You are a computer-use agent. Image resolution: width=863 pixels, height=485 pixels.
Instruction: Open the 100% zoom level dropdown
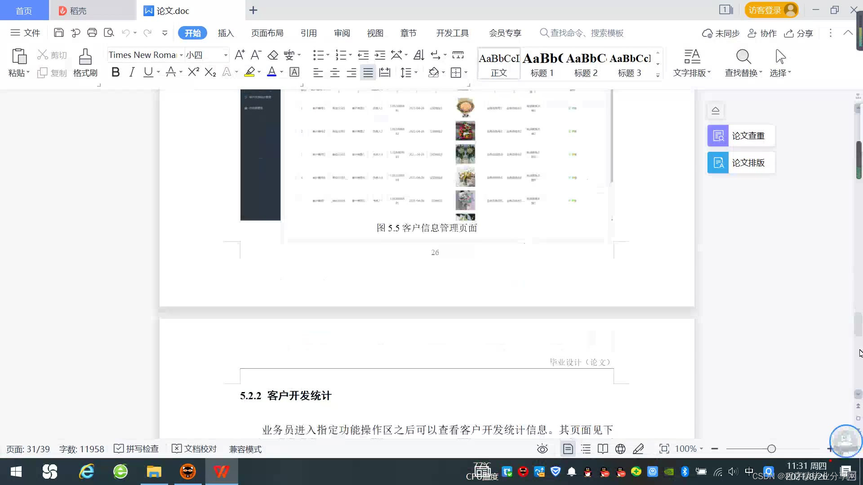[689, 449]
